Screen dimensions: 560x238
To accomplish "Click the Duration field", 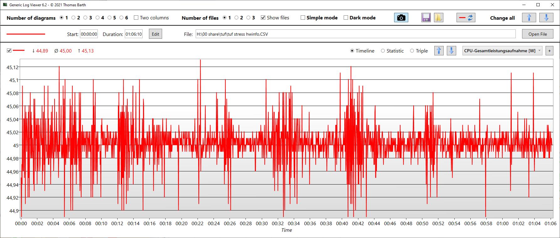I will (x=134, y=34).
